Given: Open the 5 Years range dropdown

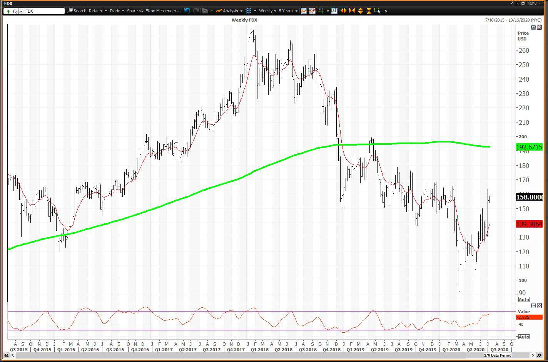Looking at the screenshot, I should click(x=288, y=11).
